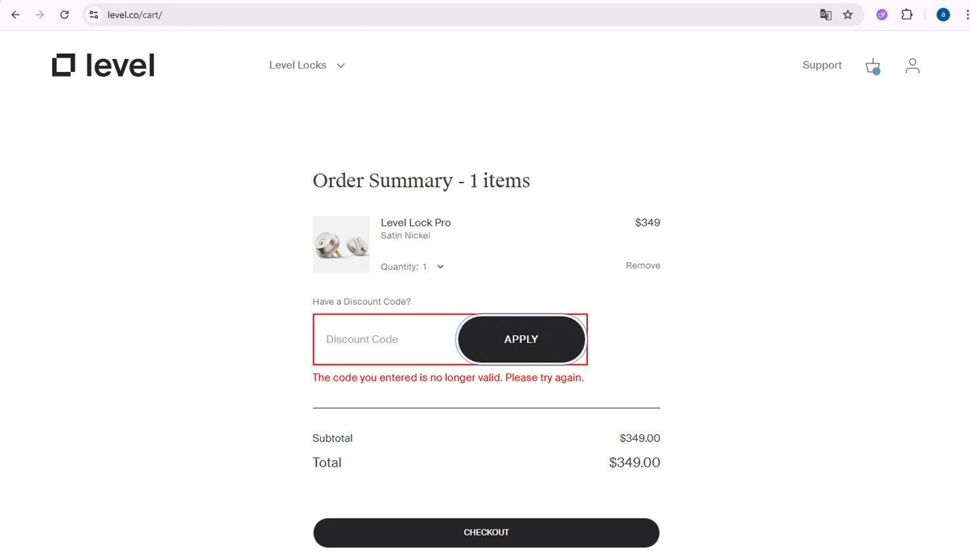
Task: Open the translate page icon
Action: [825, 15]
